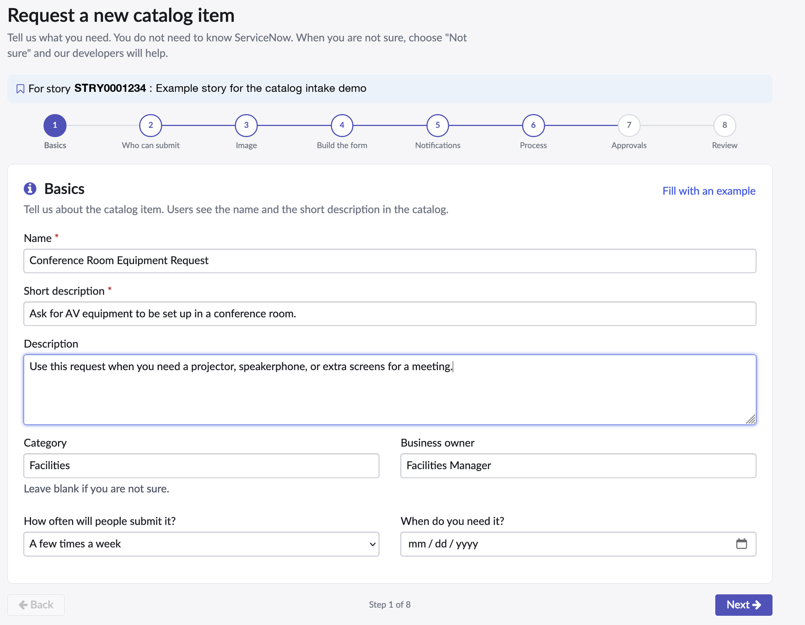
Task: Click Fill with an example link
Action: [x=709, y=191]
